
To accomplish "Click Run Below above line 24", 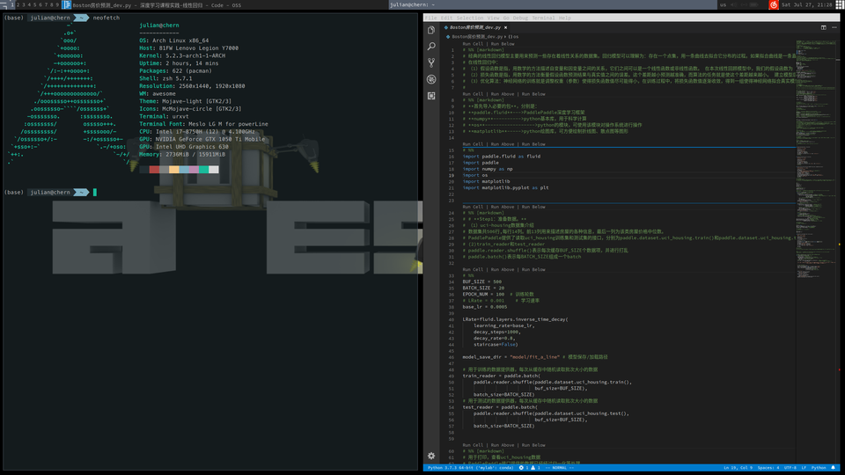I will coord(533,207).
